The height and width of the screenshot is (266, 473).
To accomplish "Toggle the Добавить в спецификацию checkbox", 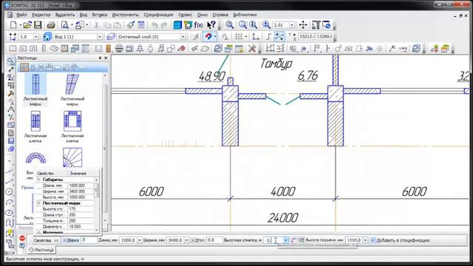I will (x=373, y=240).
